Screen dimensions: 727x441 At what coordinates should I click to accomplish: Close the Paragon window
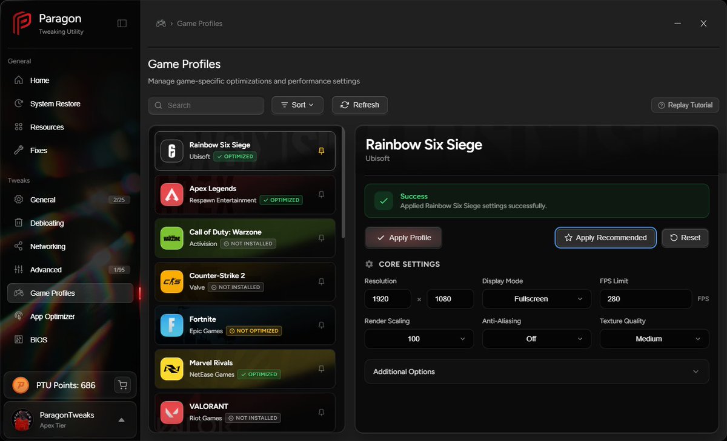[x=703, y=24]
